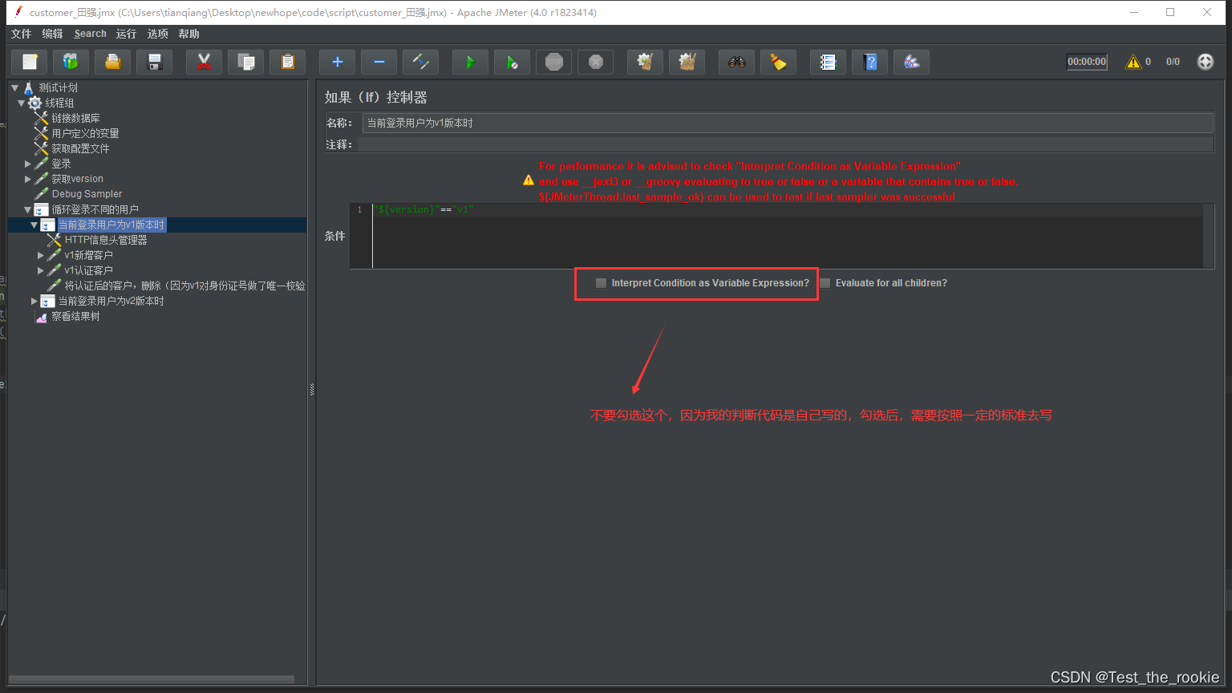Open the 帮助 menu
The image size is (1232, 693).
188,34
